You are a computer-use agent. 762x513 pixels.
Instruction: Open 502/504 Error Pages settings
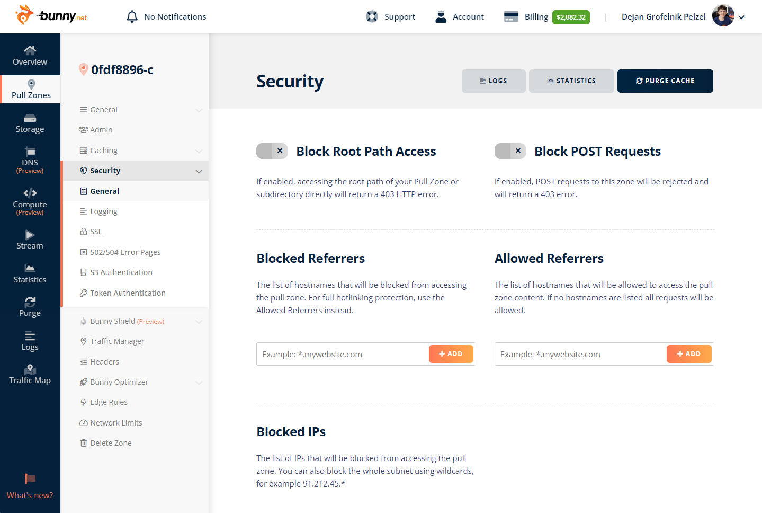136,252
